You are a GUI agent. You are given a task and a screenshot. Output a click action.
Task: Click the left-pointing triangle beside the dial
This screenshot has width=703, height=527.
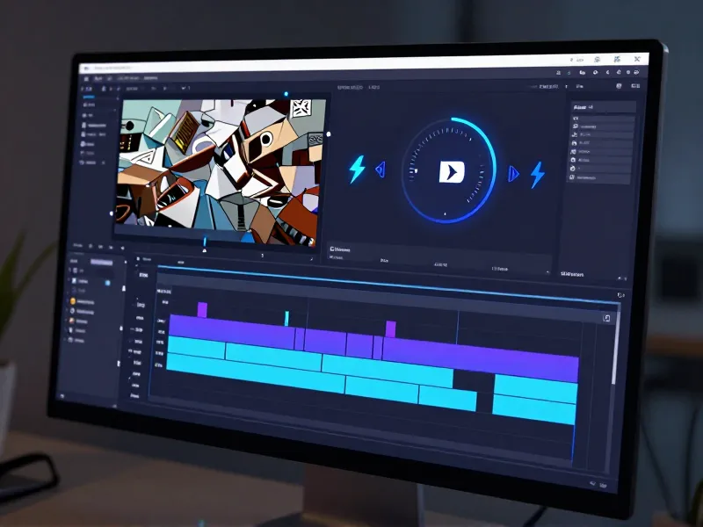[x=381, y=169]
